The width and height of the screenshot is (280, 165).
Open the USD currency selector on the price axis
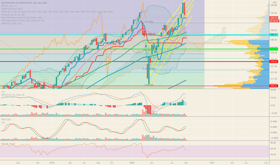[x=274, y=2]
